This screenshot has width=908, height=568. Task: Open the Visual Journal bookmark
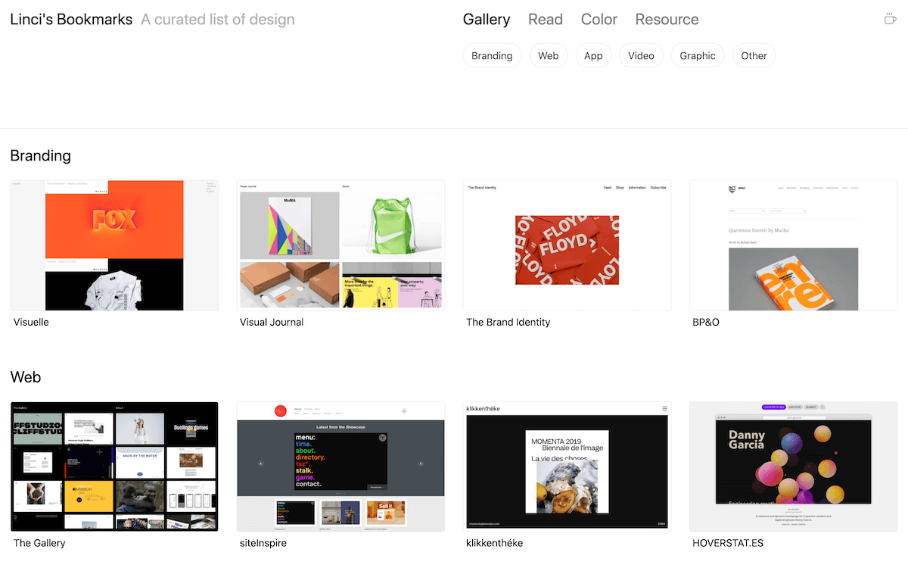pyautogui.click(x=272, y=322)
